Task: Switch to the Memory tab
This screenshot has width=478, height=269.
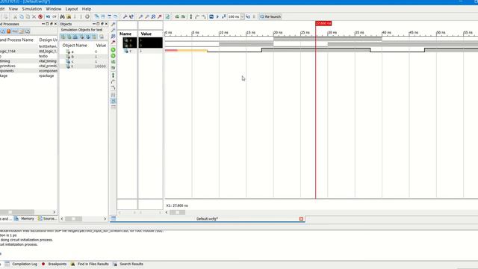Action: (x=24, y=219)
